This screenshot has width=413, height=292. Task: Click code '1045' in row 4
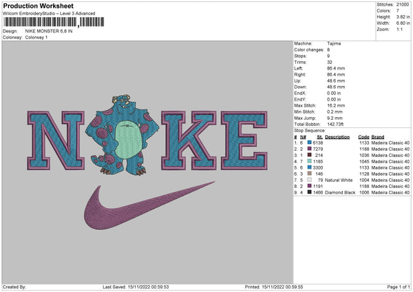click(x=364, y=161)
